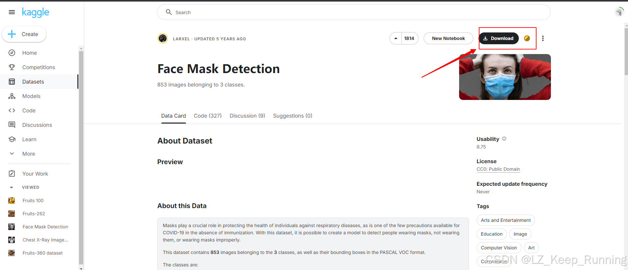Open Chest X-Ray Images viewed dataset
The width and height of the screenshot is (628, 270).
point(45,240)
